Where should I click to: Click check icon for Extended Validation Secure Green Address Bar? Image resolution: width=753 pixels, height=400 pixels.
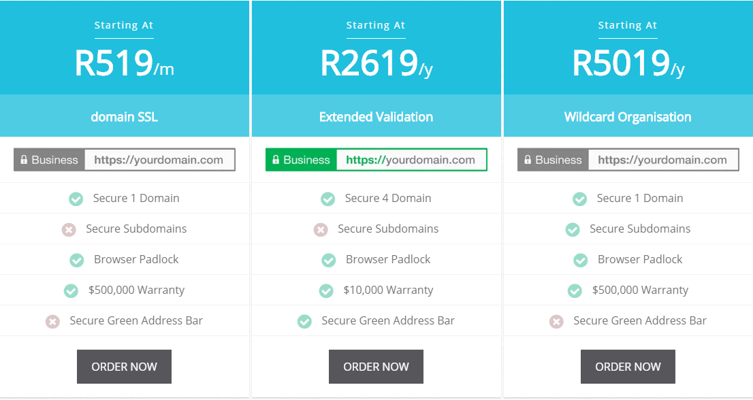pos(304,321)
